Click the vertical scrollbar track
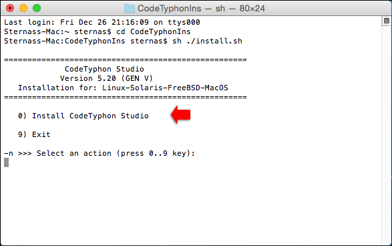Screen dimensions: 392x246 387,135
